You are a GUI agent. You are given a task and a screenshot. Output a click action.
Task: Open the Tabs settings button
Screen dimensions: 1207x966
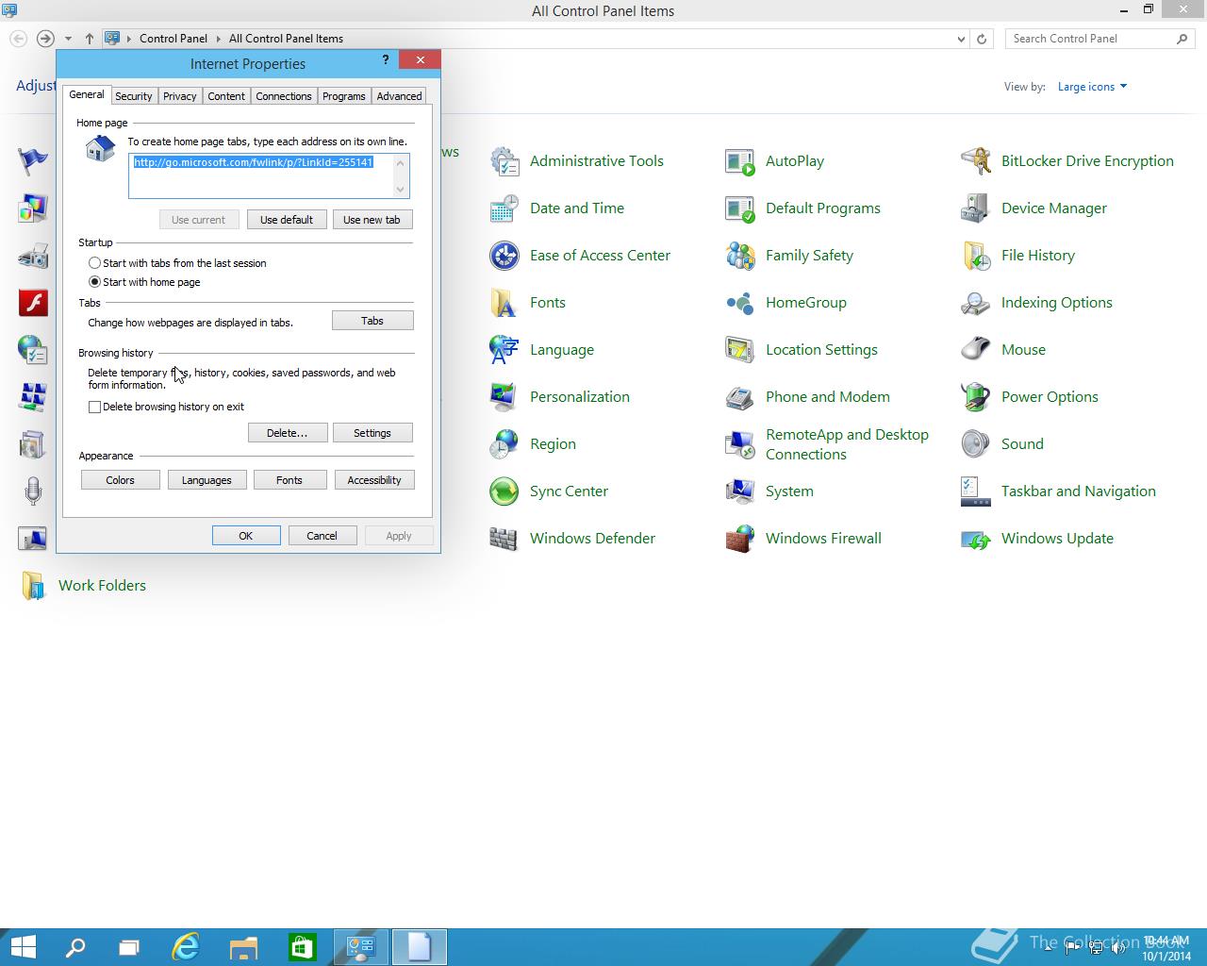click(x=372, y=321)
